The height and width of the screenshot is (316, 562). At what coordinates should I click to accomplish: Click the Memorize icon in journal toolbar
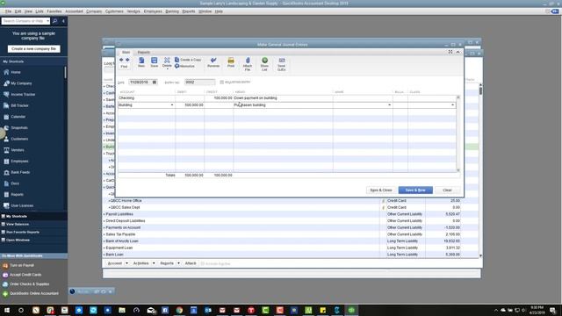pos(185,67)
